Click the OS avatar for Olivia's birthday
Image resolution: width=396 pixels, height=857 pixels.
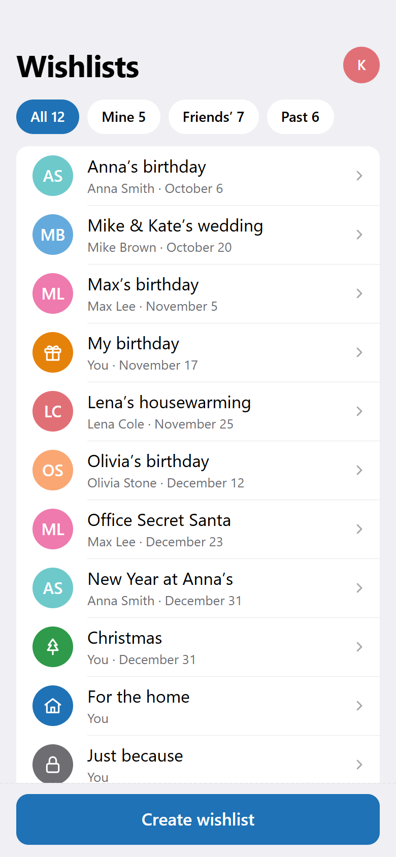pyautogui.click(x=53, y=470)
